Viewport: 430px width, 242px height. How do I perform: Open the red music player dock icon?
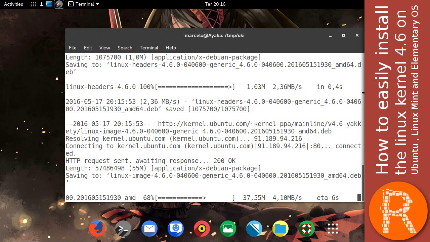coord(202,229)
